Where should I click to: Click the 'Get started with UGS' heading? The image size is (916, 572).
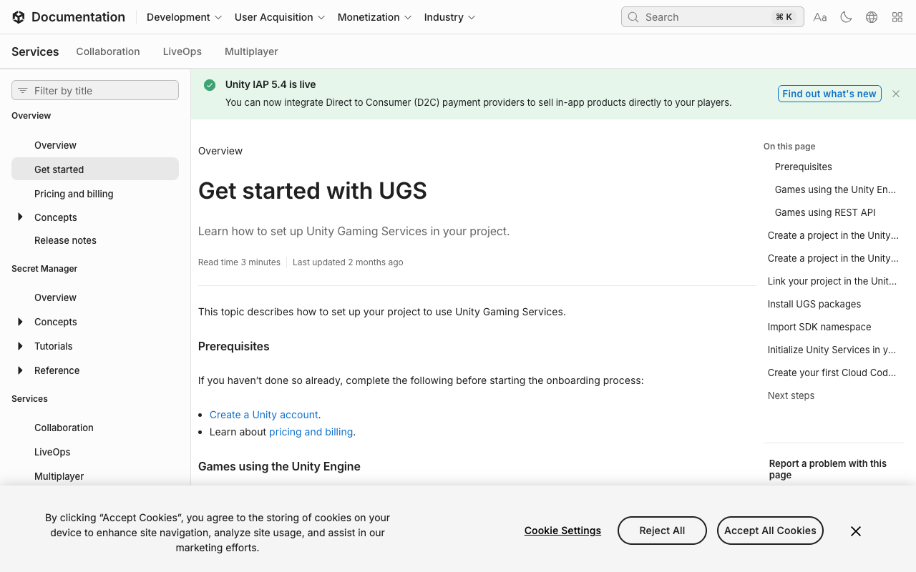click(313, 191)
